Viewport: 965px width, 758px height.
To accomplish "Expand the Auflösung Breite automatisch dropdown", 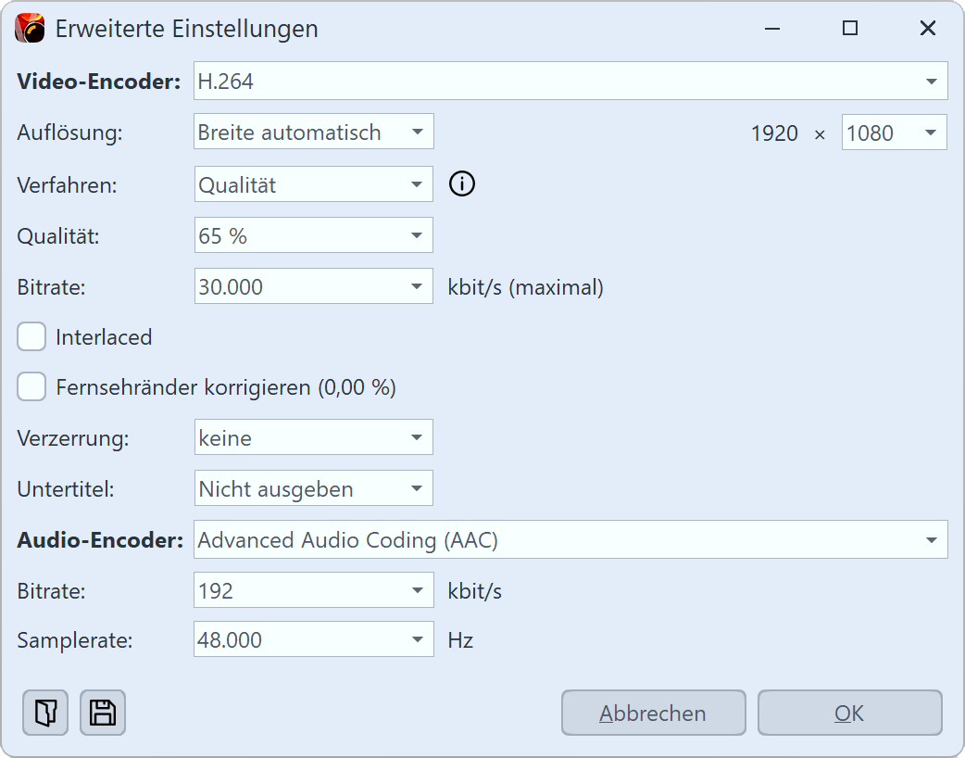I will (x=313, y=133).
